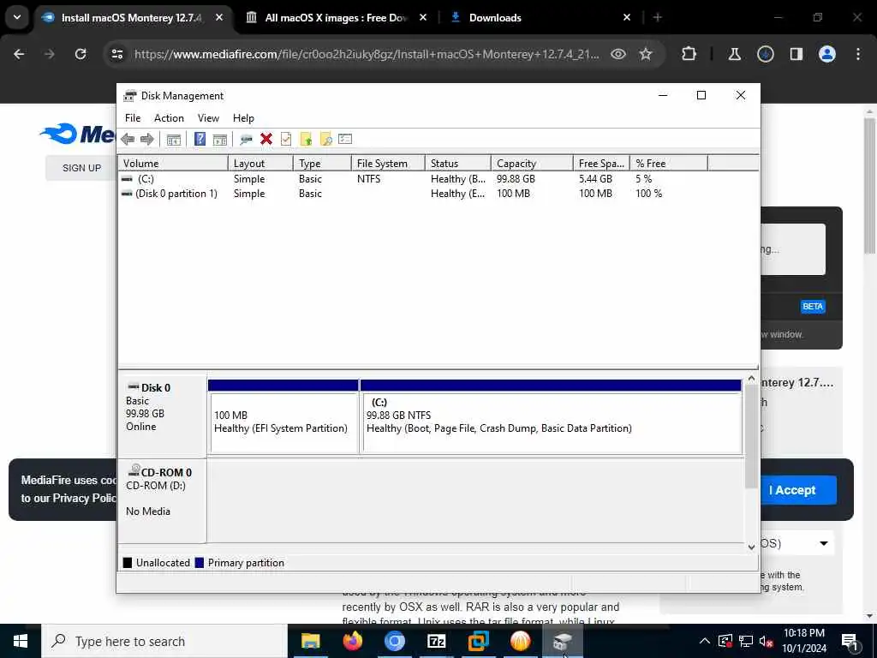Image resolution: width=877 pixels, height=658 pixels.
Task: Open the Action menu in Disk Management
Action: click(169, 118)
